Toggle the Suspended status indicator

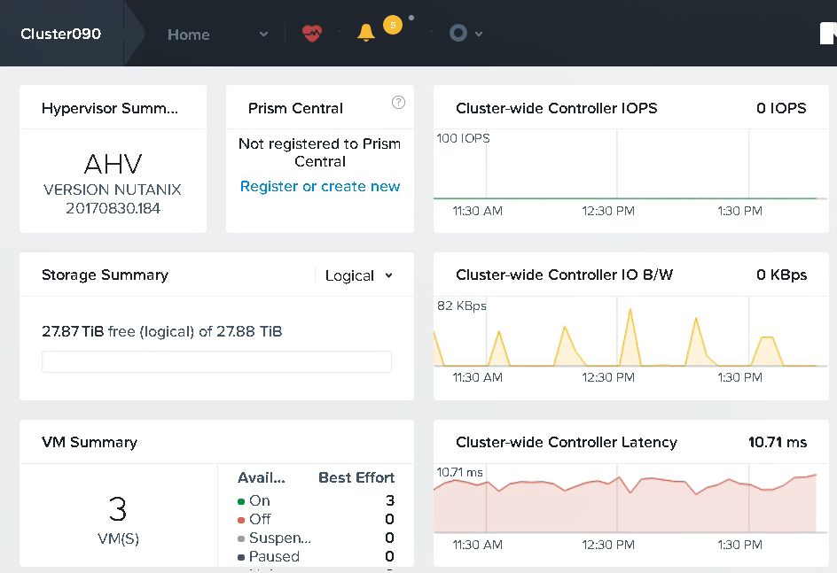coord(241,538)
